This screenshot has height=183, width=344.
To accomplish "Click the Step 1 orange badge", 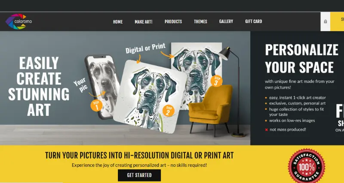I will (96, 105).
